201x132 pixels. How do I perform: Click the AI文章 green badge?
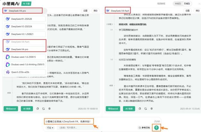[x=26, y=4]
